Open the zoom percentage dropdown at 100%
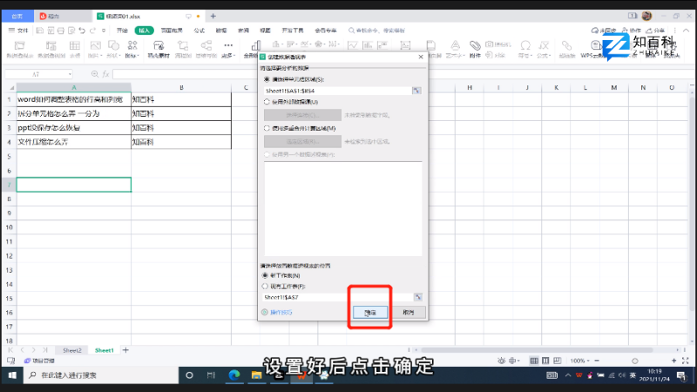Viewport: 697px width, 392px height. coord(579,361)
